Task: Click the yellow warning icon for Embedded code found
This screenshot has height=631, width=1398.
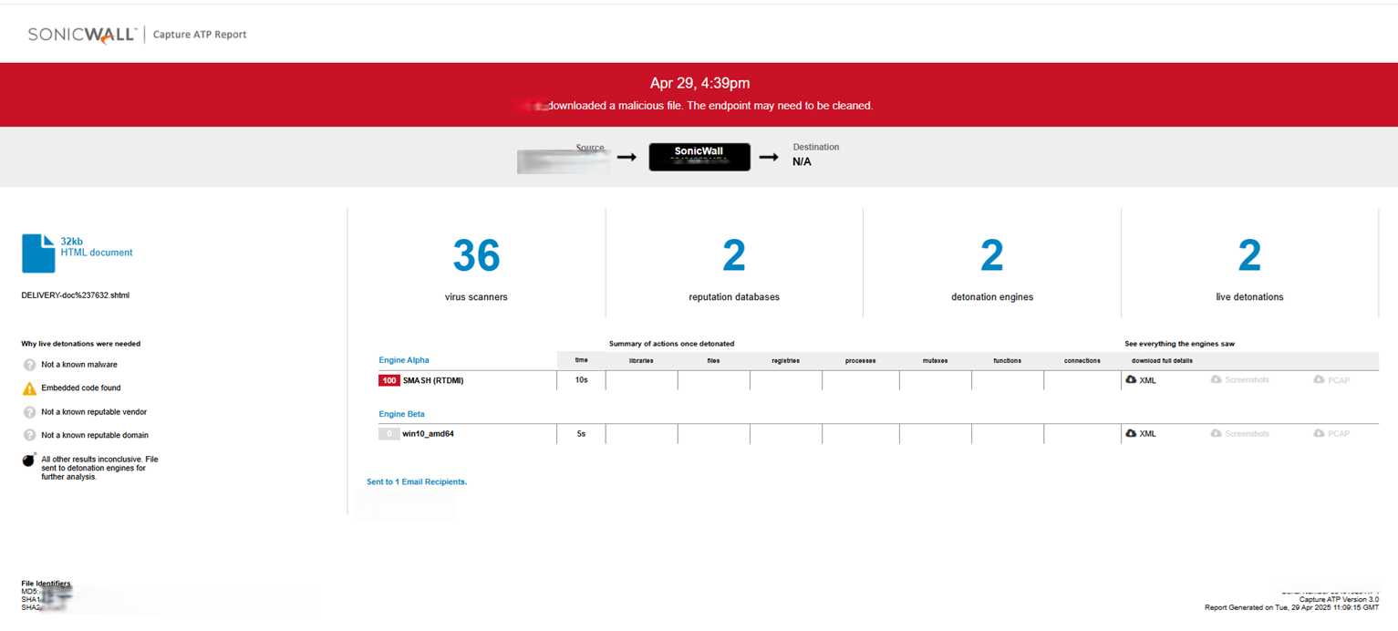Action: [29, 388]
